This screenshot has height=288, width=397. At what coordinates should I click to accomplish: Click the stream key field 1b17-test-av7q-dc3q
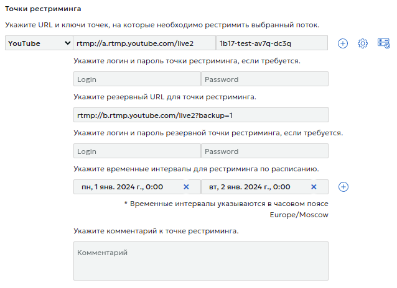[x=271, y=43]
